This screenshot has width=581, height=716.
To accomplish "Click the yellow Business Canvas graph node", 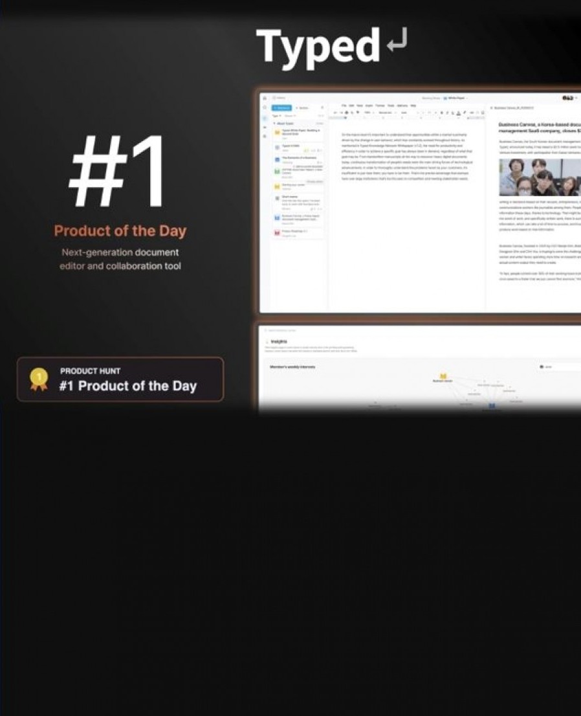I will coord(443,376).
